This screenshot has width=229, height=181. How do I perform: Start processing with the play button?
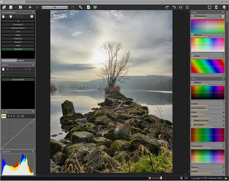point(30,7)
